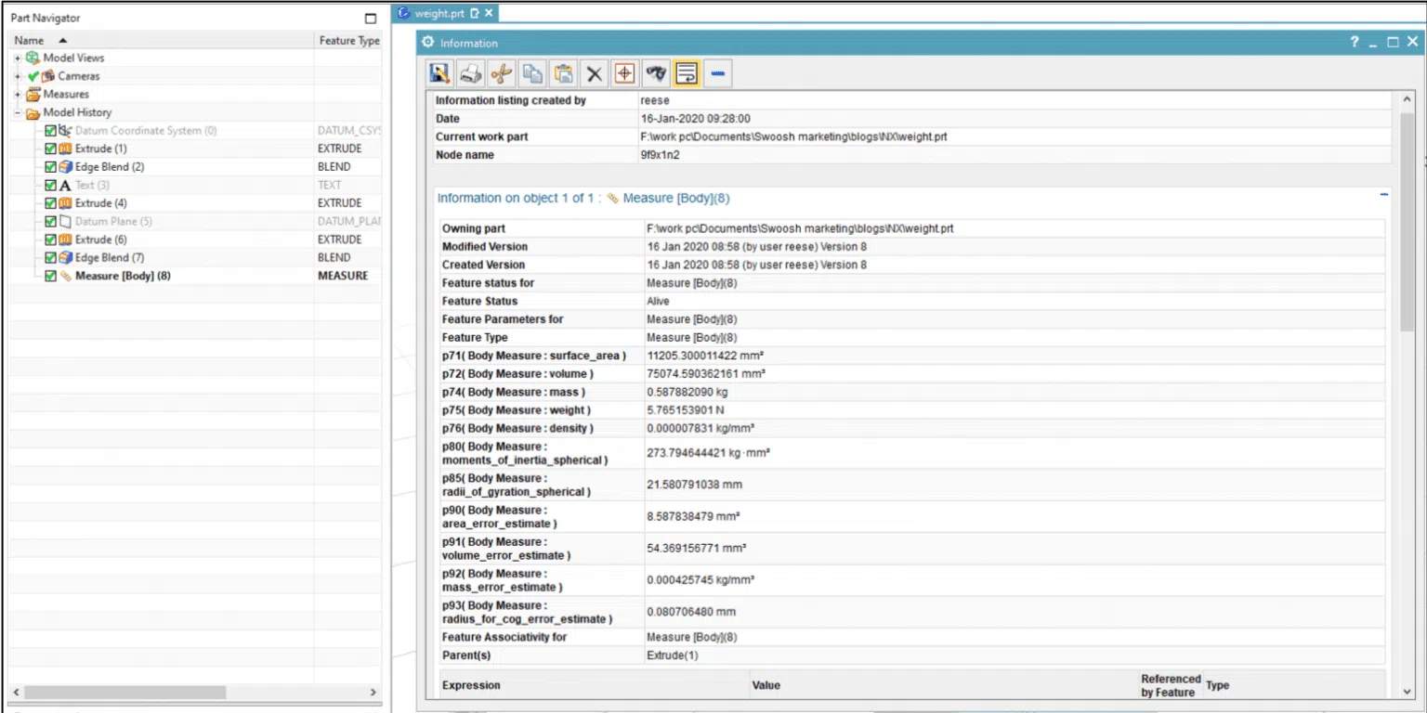
Task: Collapse the Measure [Body](8) information section
Action: [x=1383, y=195]
